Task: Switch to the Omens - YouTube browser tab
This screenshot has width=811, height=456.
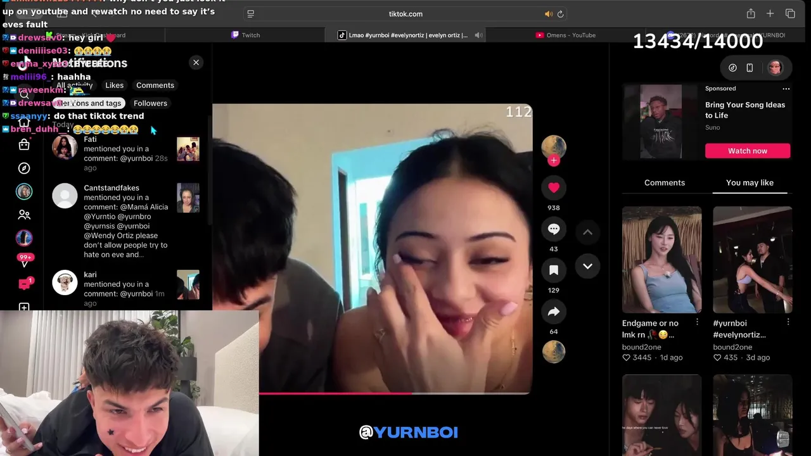Action: tap(566, 35)
